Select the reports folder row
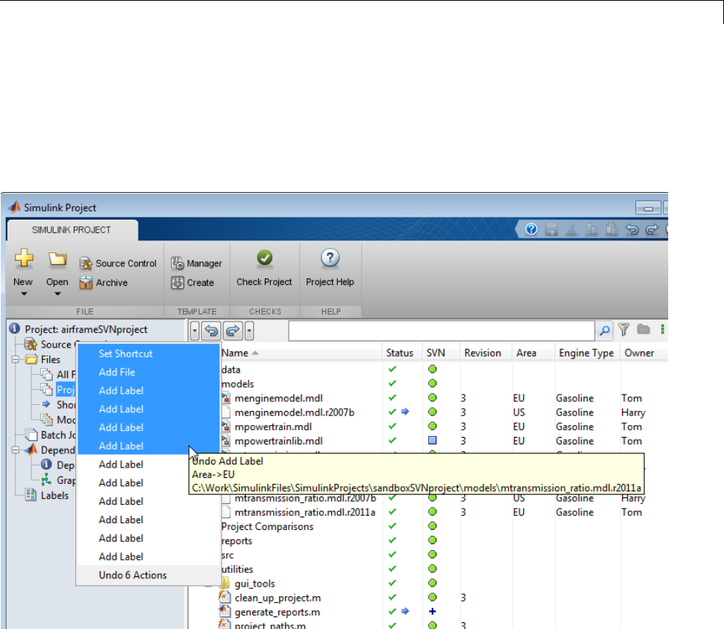724x629 pixels. tap(237, 541)
